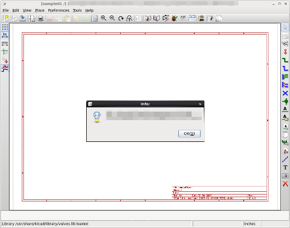
Task: Paste from clipboard icon
Action: coord(68,19)
